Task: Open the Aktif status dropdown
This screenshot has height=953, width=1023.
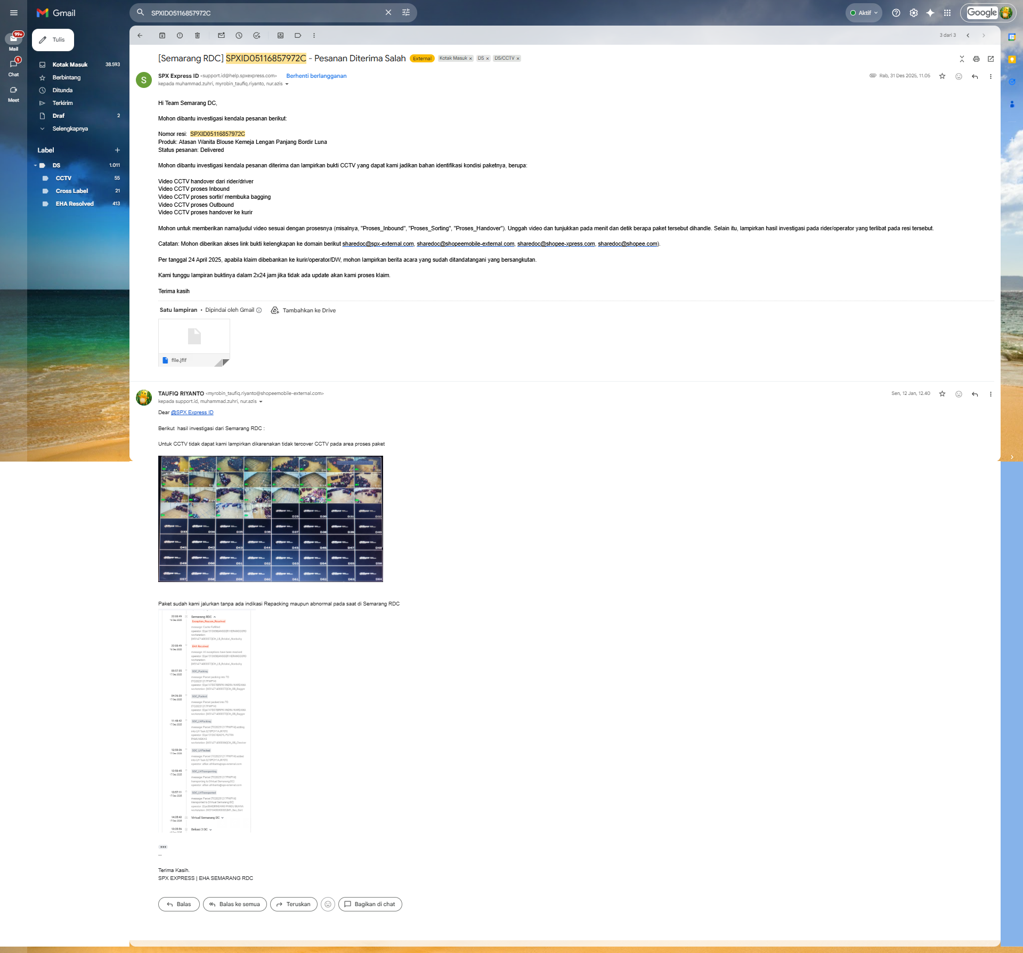Action: coord(864,13)
